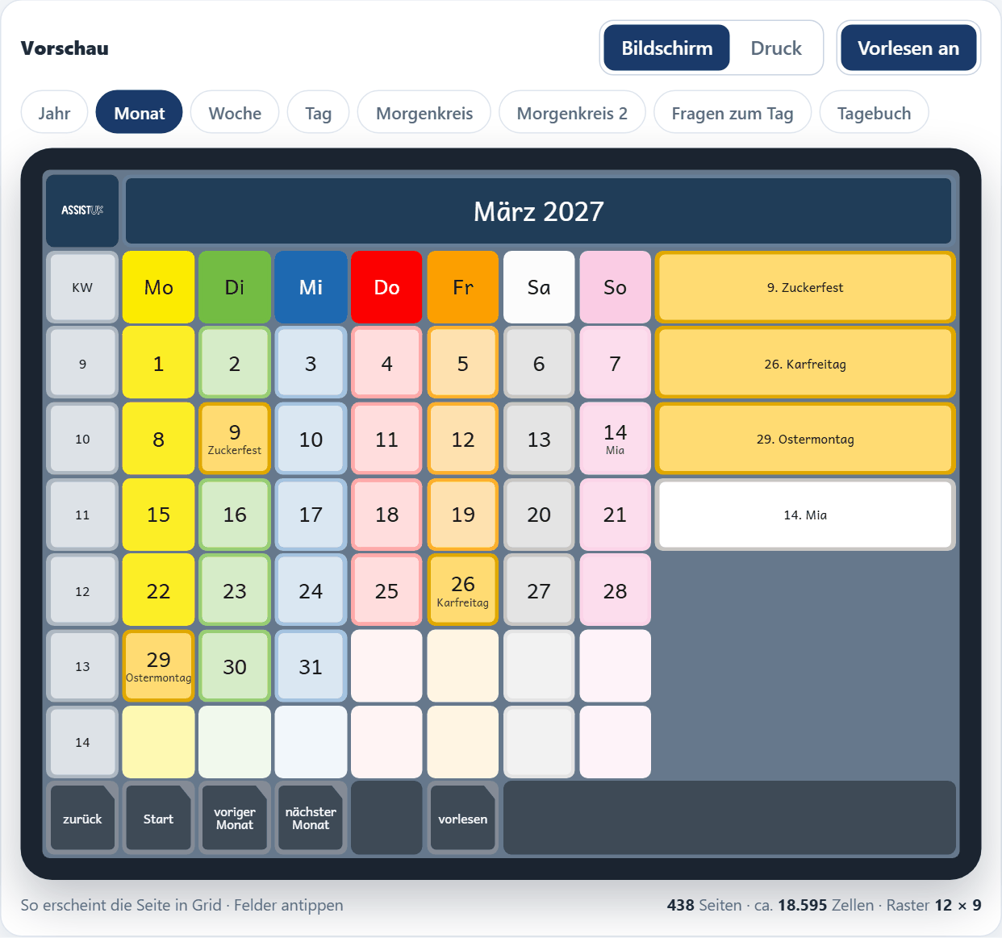1002x938 pixels.
Task: Tap calendar day 17
Action: tap(311, 515)
